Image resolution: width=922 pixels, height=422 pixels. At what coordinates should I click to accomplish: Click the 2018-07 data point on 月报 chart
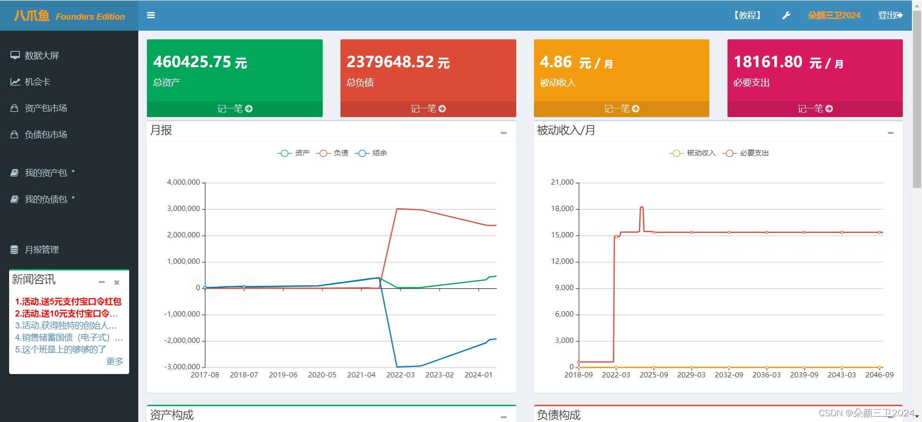tap(244, 287)
